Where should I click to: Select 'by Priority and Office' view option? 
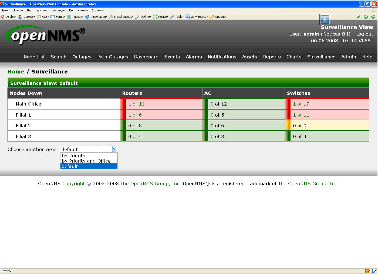86,161
